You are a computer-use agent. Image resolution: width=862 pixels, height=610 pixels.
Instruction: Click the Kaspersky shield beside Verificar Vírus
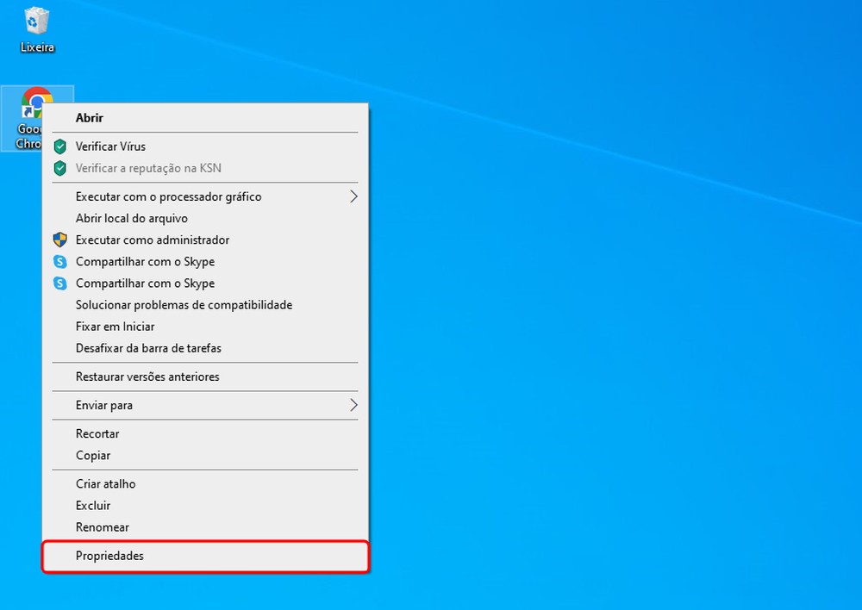[x=60, y=146]
